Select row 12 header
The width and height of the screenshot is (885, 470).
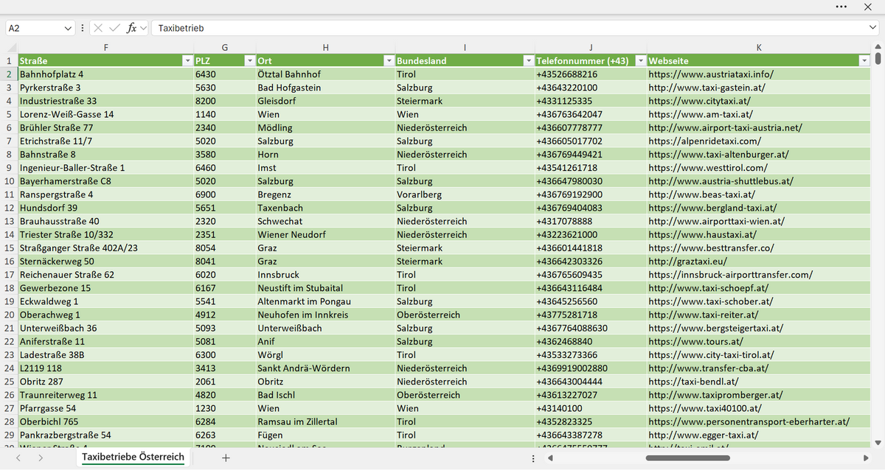(9, 208)
